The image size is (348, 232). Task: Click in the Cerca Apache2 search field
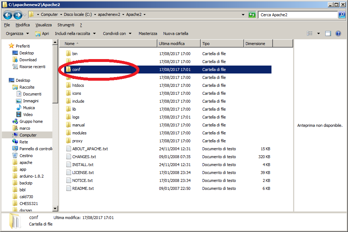pos(297,15)
